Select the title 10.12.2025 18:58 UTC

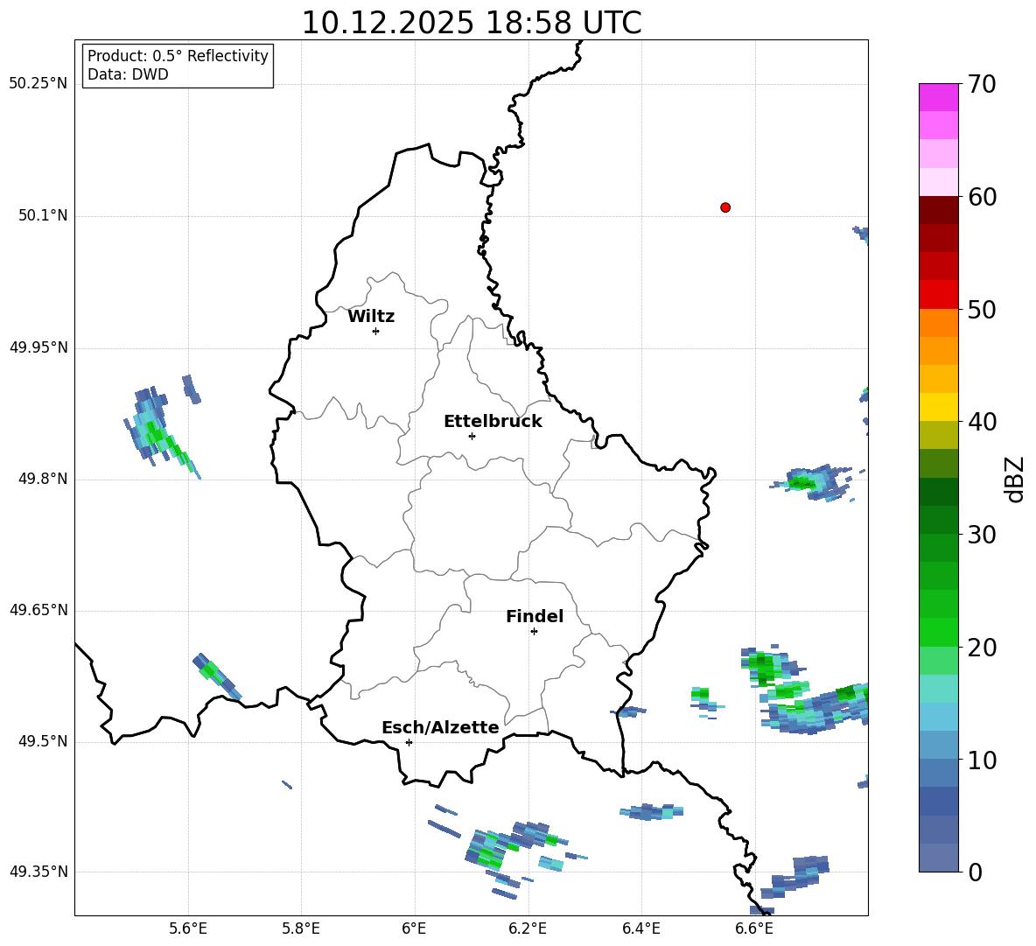pyautogui.click(x=472, y=23)
